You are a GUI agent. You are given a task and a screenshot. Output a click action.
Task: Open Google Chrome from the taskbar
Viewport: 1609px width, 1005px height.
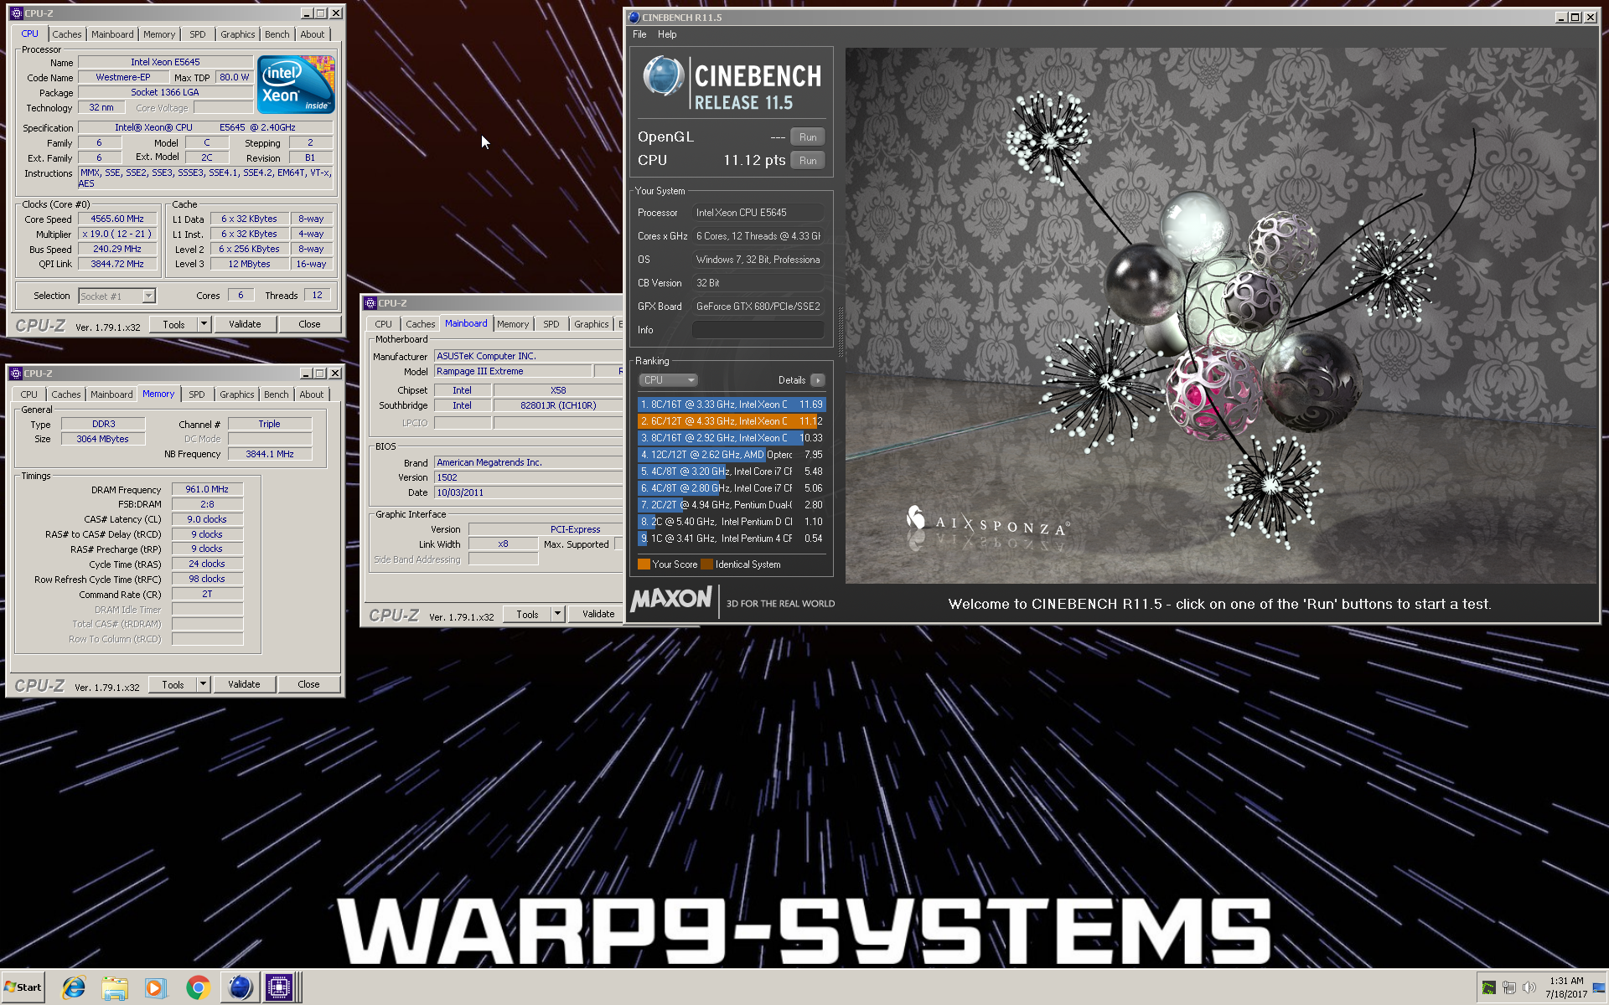(198, 987)
